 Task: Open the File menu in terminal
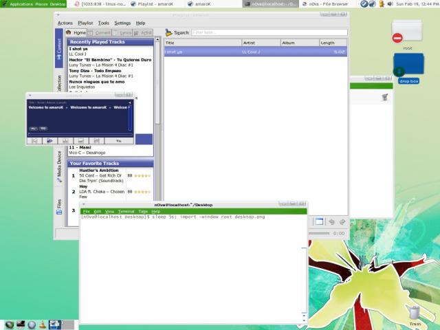86,211
